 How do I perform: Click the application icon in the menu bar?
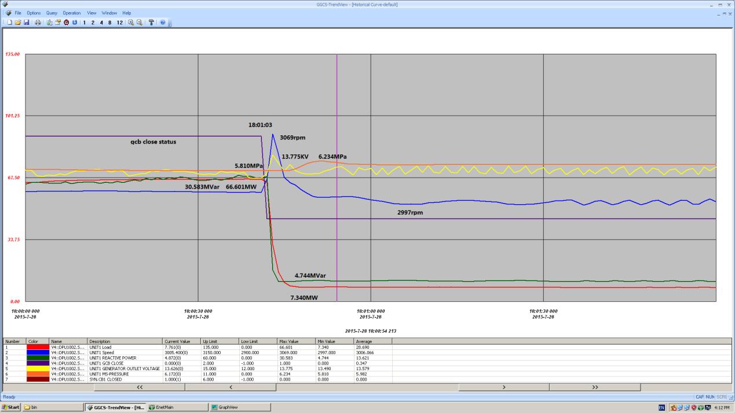pyautogui.click(x=8, y=13)
